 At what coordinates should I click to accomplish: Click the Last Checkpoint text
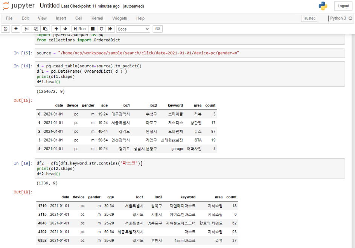coord(90,6)
